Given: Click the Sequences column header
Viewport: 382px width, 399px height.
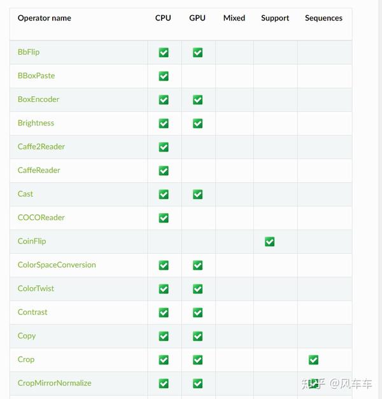Looking at the screenshot, I should point(323,18).
